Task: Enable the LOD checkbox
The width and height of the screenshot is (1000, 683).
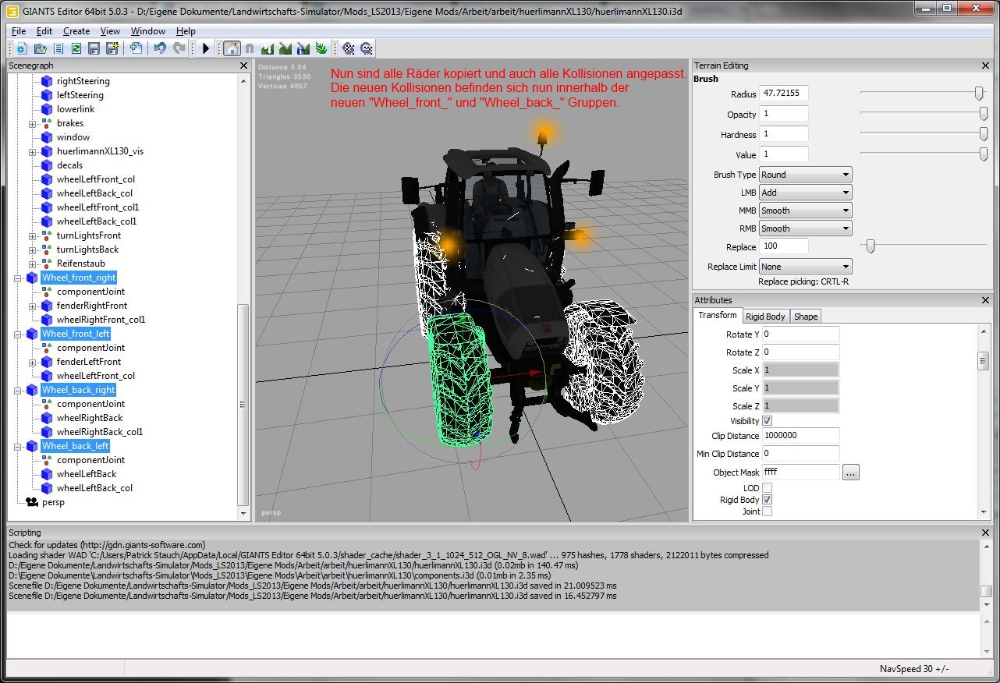Action: point(767,488)
